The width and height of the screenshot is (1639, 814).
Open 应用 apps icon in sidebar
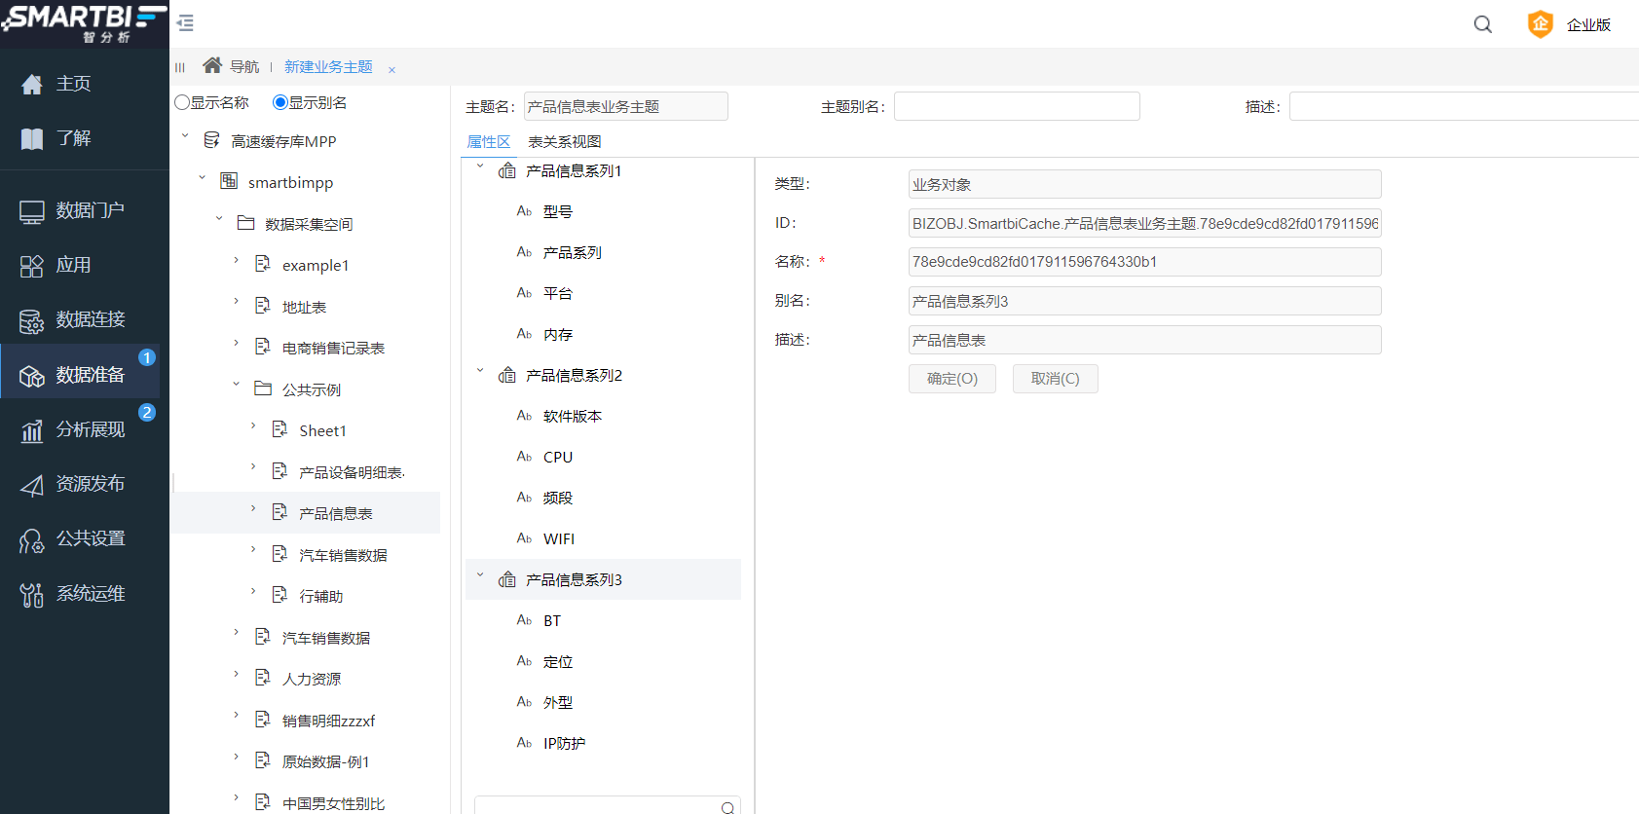[x=32, y=266]
